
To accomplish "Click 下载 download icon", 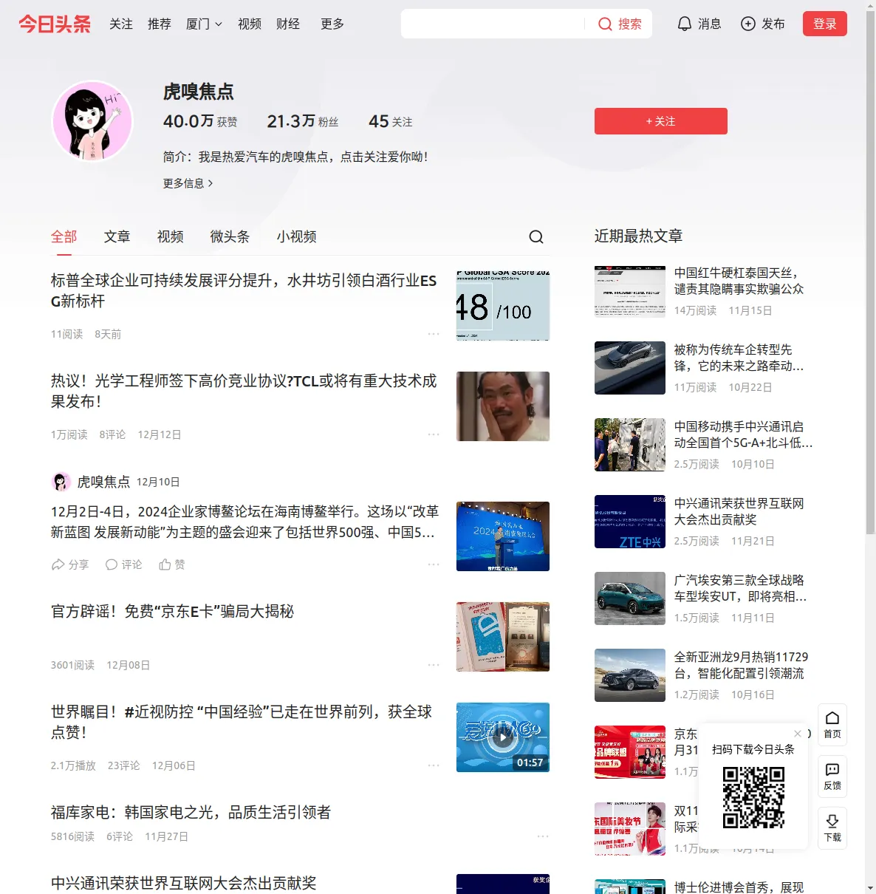I will click(x=832, y=828).
